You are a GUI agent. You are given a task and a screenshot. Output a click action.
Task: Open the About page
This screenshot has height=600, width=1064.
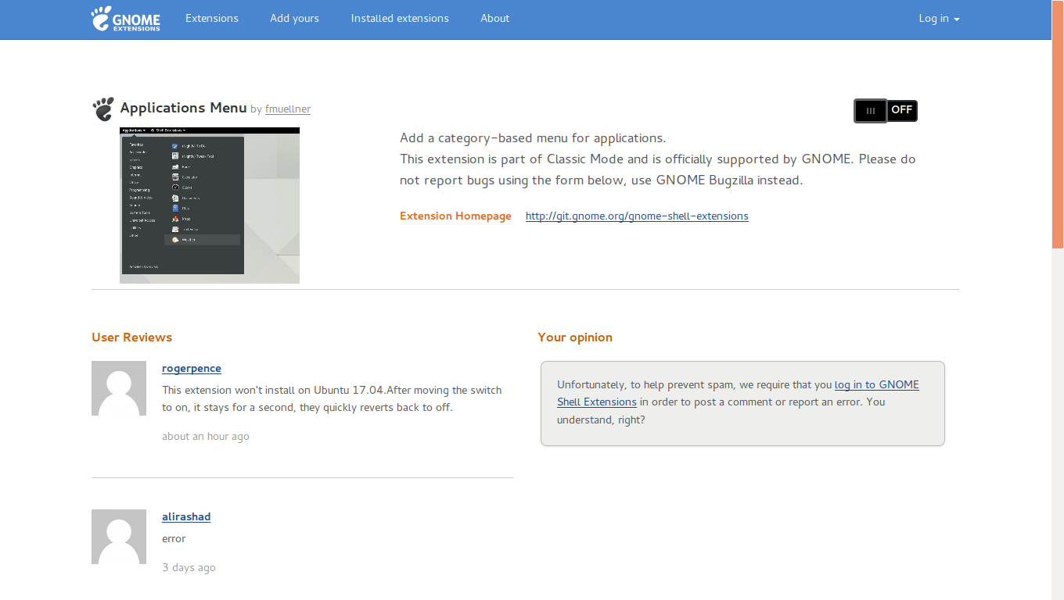(495, 19)
